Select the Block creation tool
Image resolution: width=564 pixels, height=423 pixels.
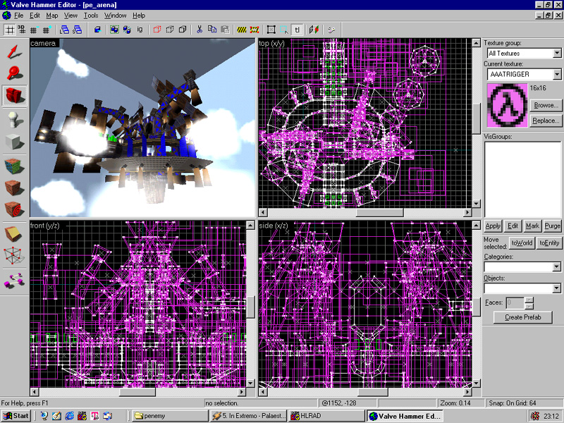point(13,142)
